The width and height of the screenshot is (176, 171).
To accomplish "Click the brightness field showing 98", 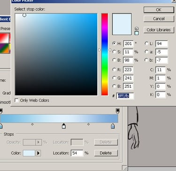I will 128,60.
